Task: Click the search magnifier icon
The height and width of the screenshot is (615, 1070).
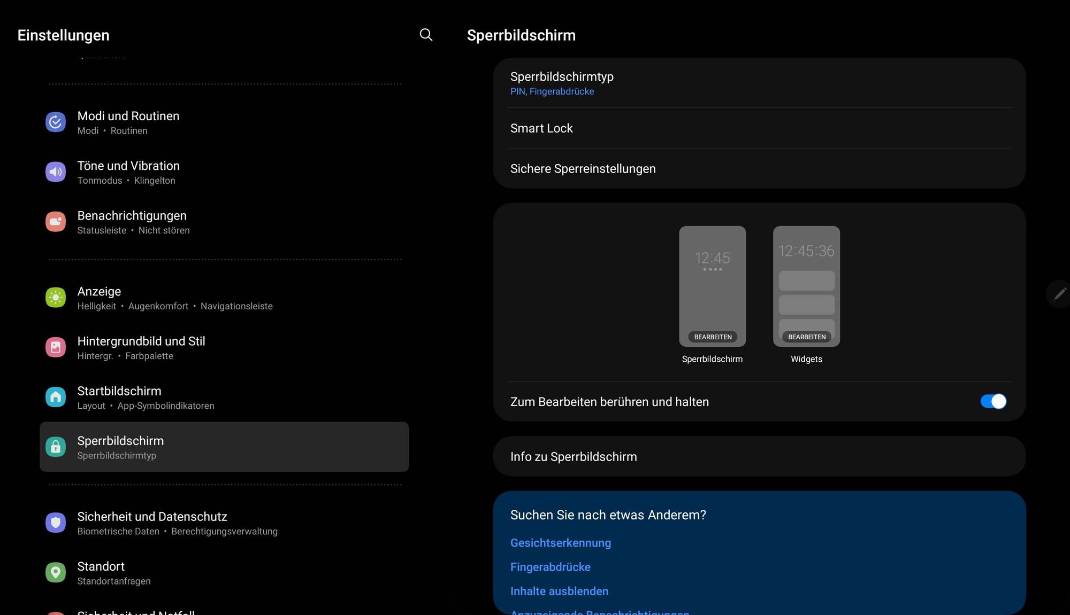Action: click(x=426, y=35)
